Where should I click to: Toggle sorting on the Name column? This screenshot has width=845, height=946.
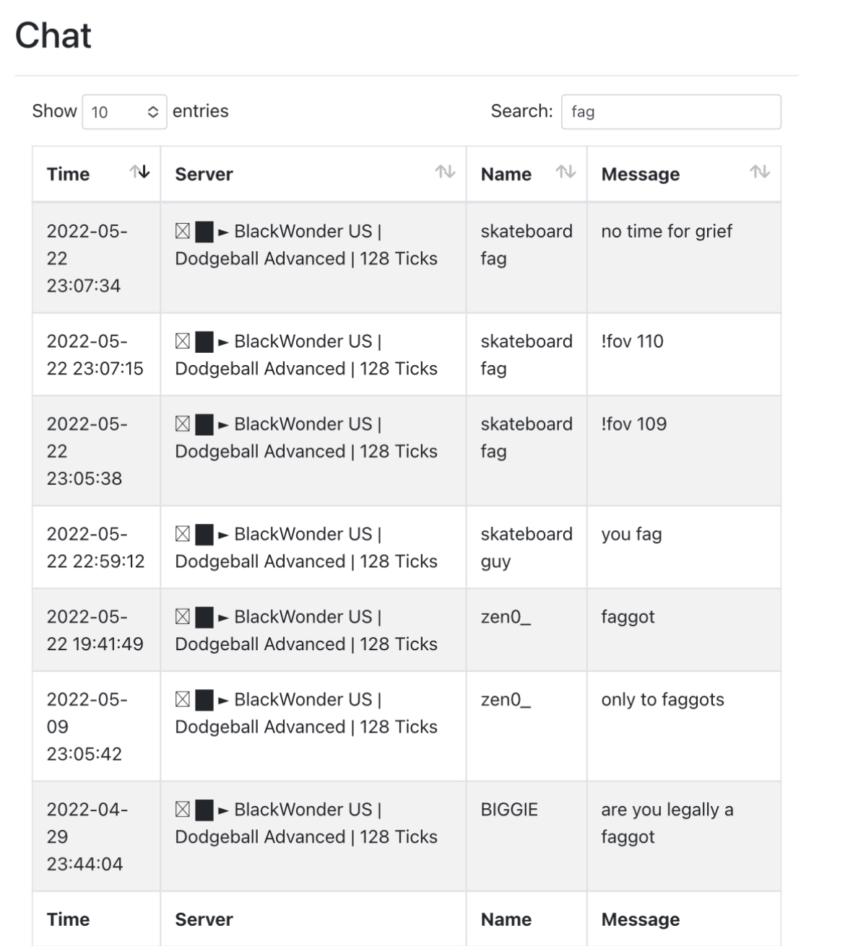tap(565, 172)
